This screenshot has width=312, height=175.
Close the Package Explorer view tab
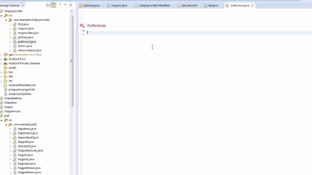pyautogui.click(x=23, y=5)
